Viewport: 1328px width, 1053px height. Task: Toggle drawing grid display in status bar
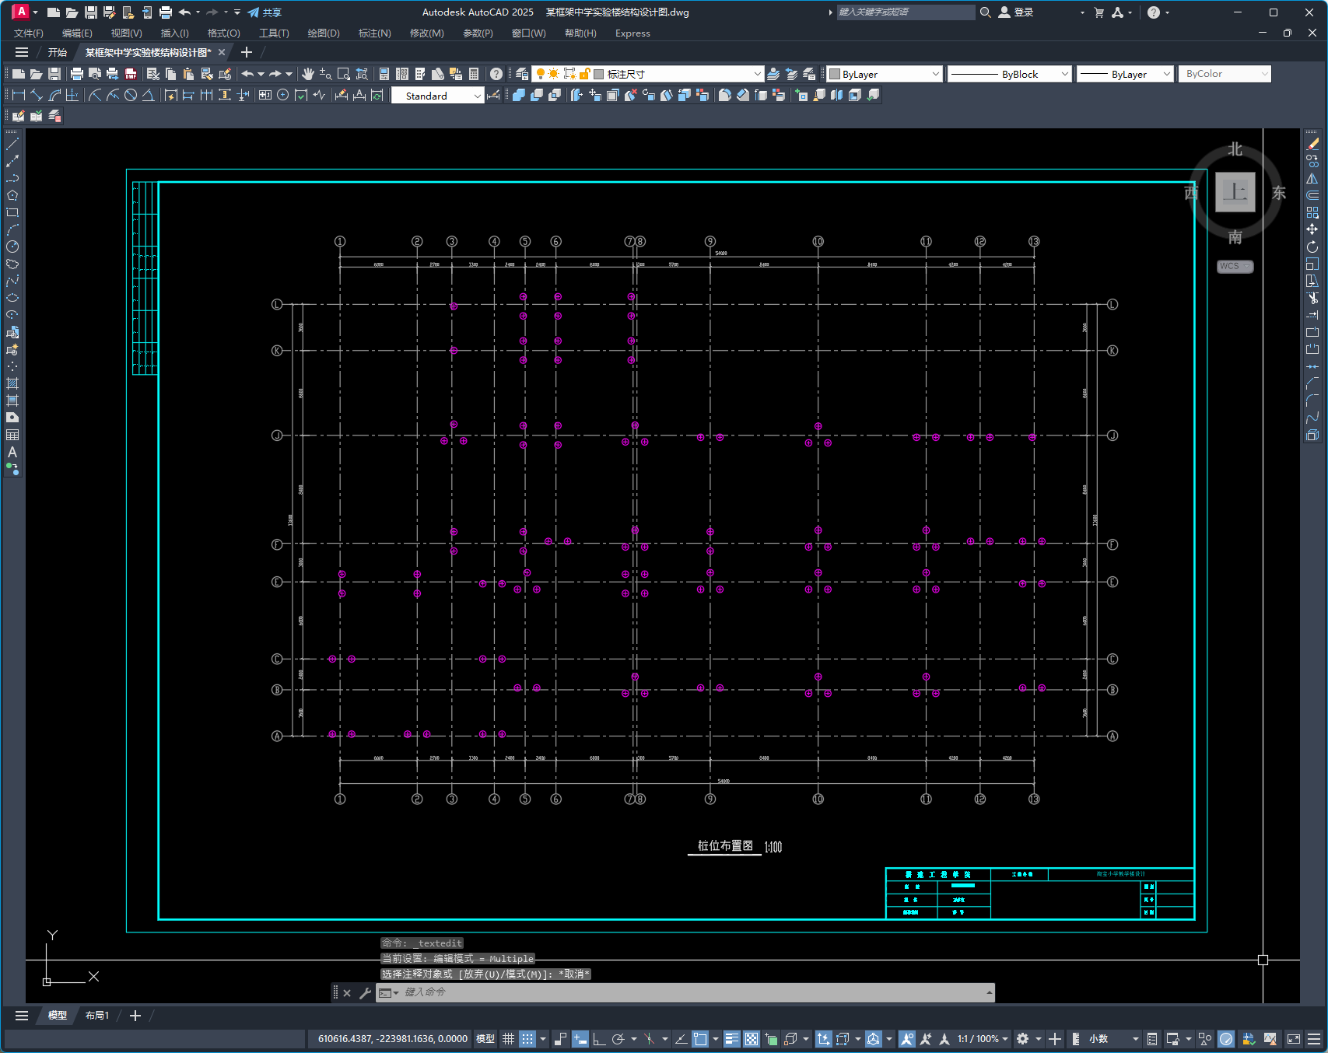point(508,1039)
